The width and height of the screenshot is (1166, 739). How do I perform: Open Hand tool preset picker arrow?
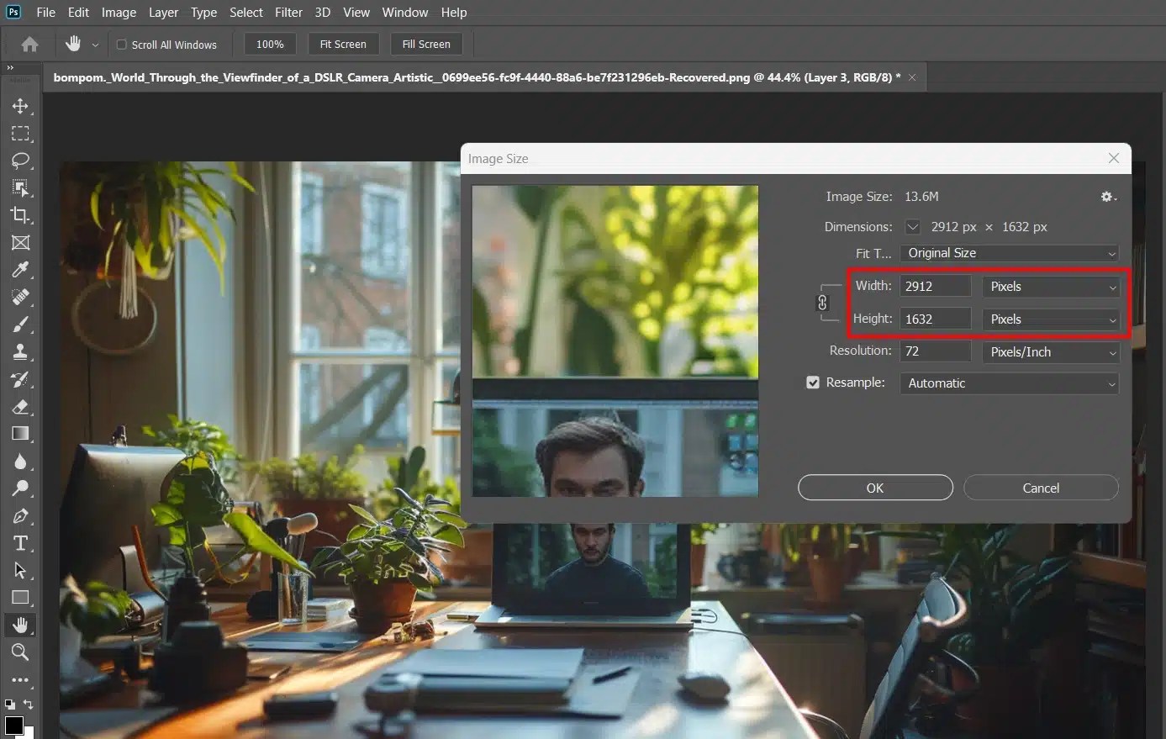click(x=95, y=45)
